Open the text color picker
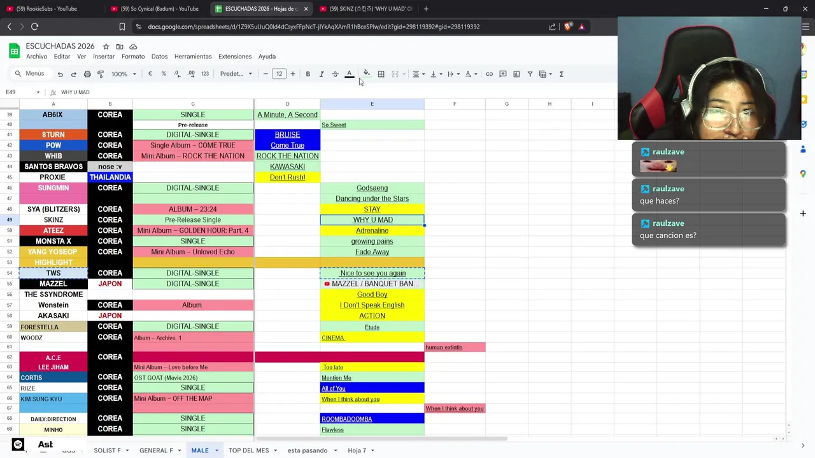Image resolution: width=815 pixels, height=458 pixels. point(349,74)
